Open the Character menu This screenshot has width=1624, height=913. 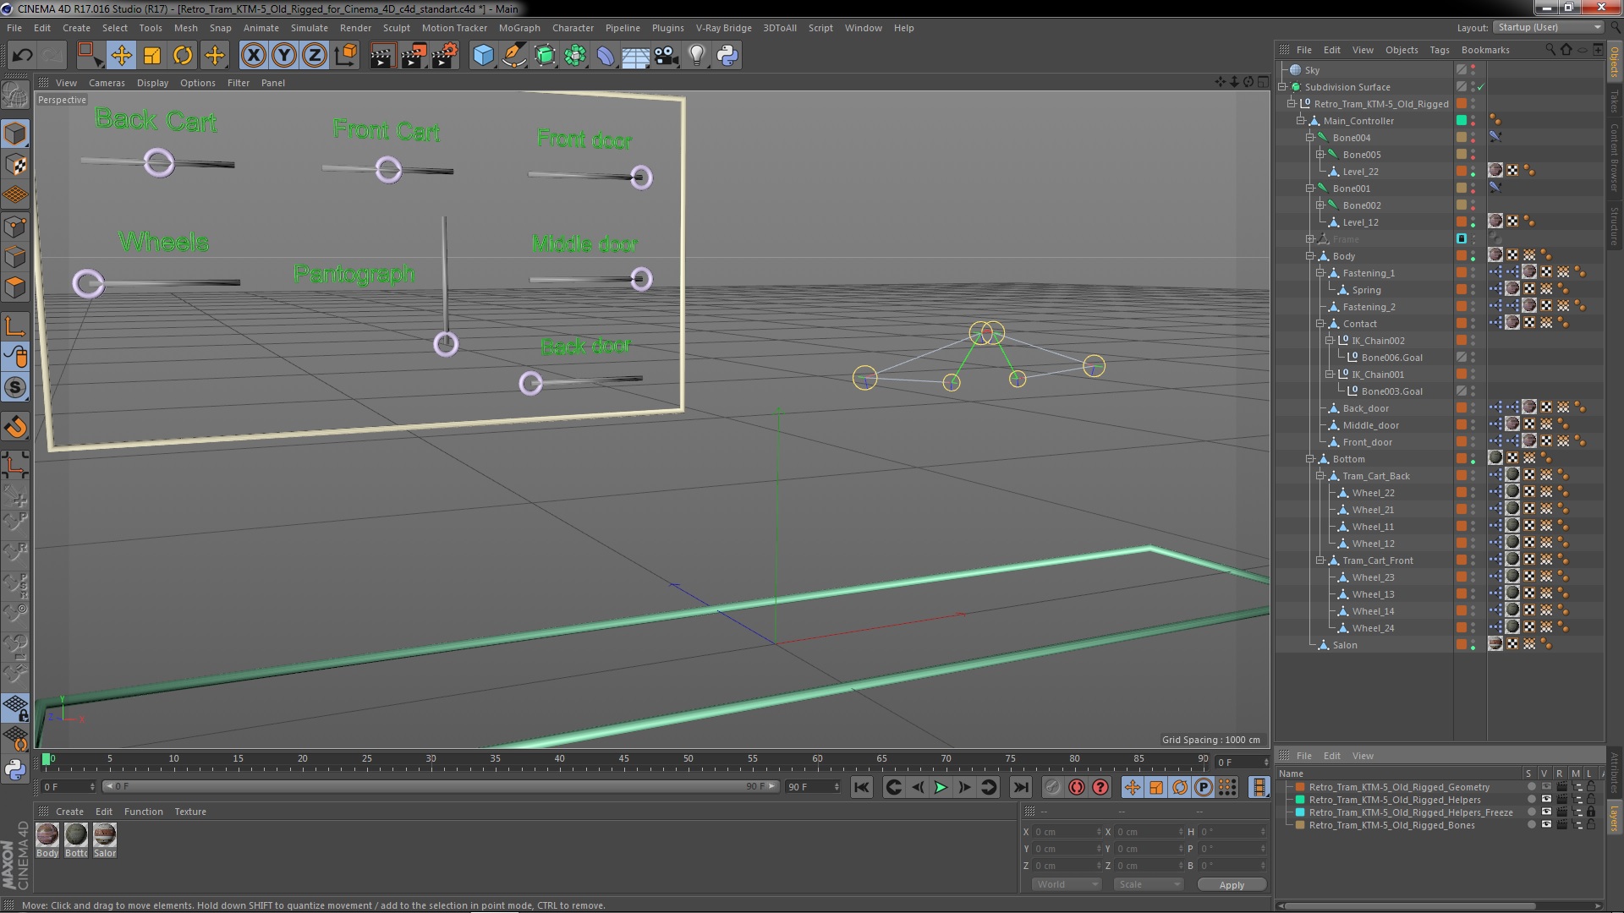(573, 28)
